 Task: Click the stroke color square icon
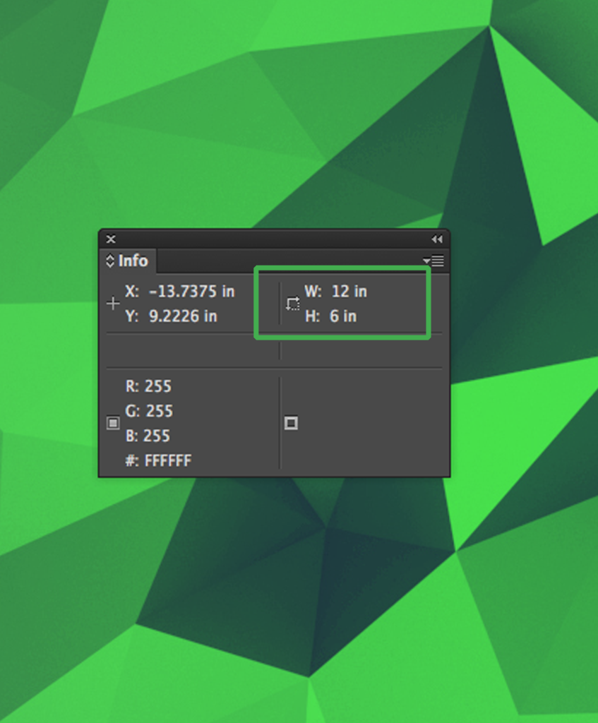pos(291,423)
